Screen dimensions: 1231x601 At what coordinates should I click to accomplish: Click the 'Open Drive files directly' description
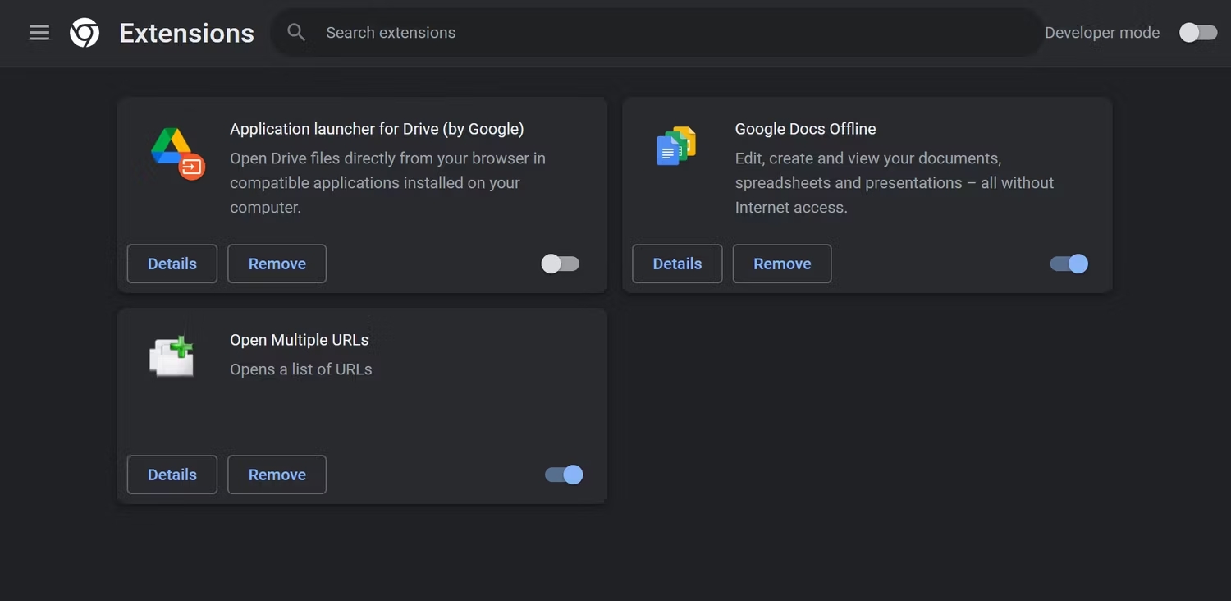(x=387, y=182)
